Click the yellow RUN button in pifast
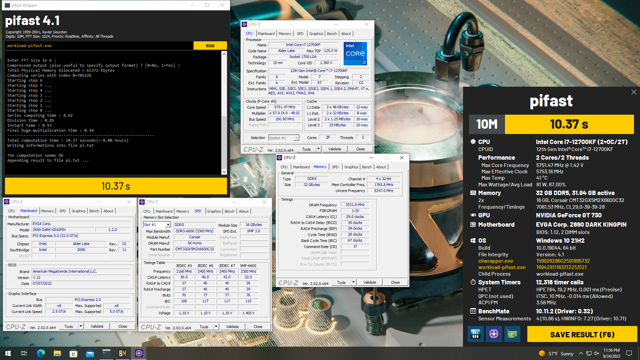This screenshot has width=640, height=360. pos(210,46)
